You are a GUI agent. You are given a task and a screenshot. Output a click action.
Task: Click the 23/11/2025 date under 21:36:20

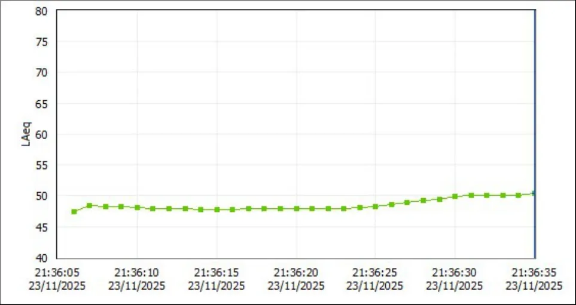tap(295, 285)
